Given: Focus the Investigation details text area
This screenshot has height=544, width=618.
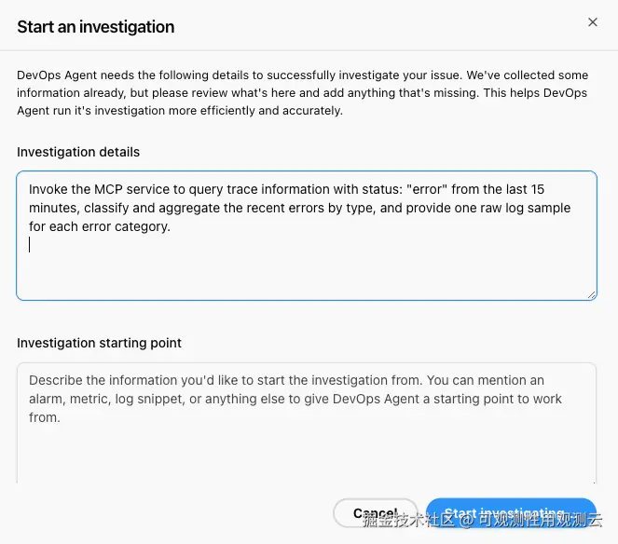Looking at the screenshot, I should point(306,265).
